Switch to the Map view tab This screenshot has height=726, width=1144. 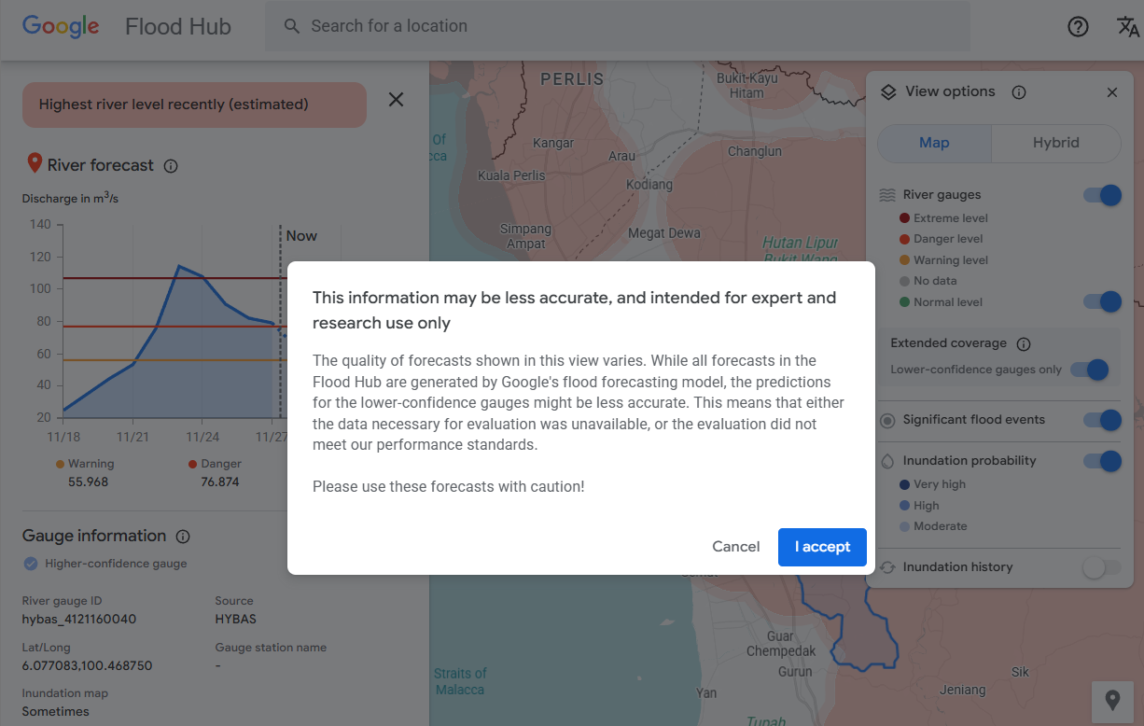934,143
